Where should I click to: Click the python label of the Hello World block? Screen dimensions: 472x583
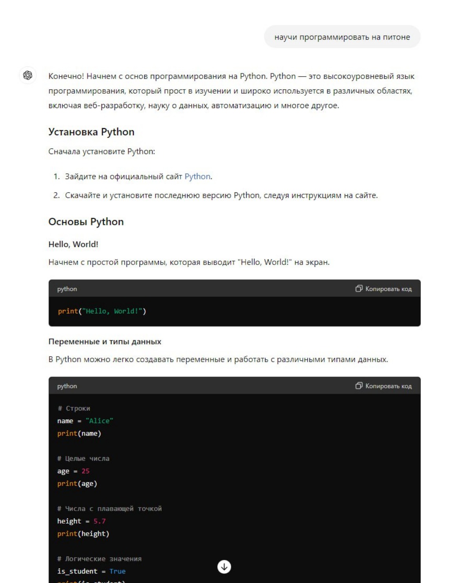click(x=67, y=289)
